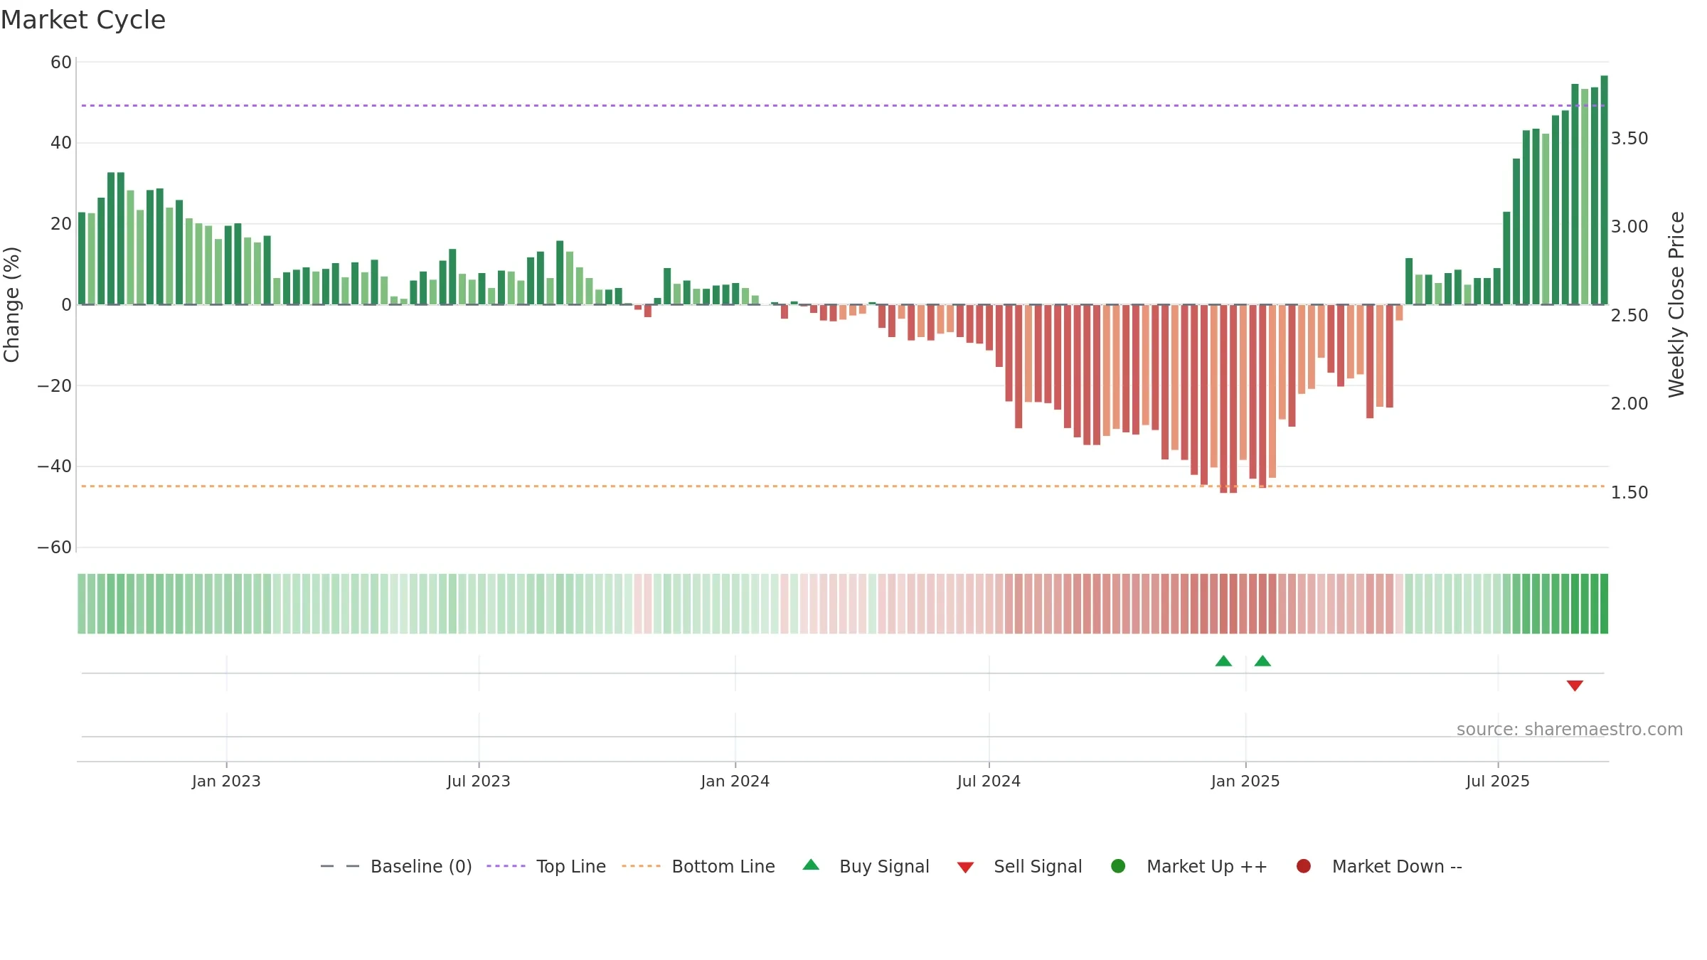Click the purple dotted Top Line legend marker
Screen dimensions: 1707x960
[506, 866]
